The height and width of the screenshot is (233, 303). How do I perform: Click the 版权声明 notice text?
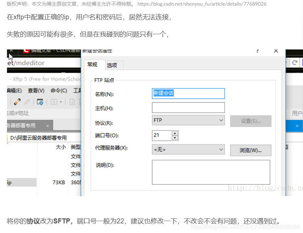70,4
